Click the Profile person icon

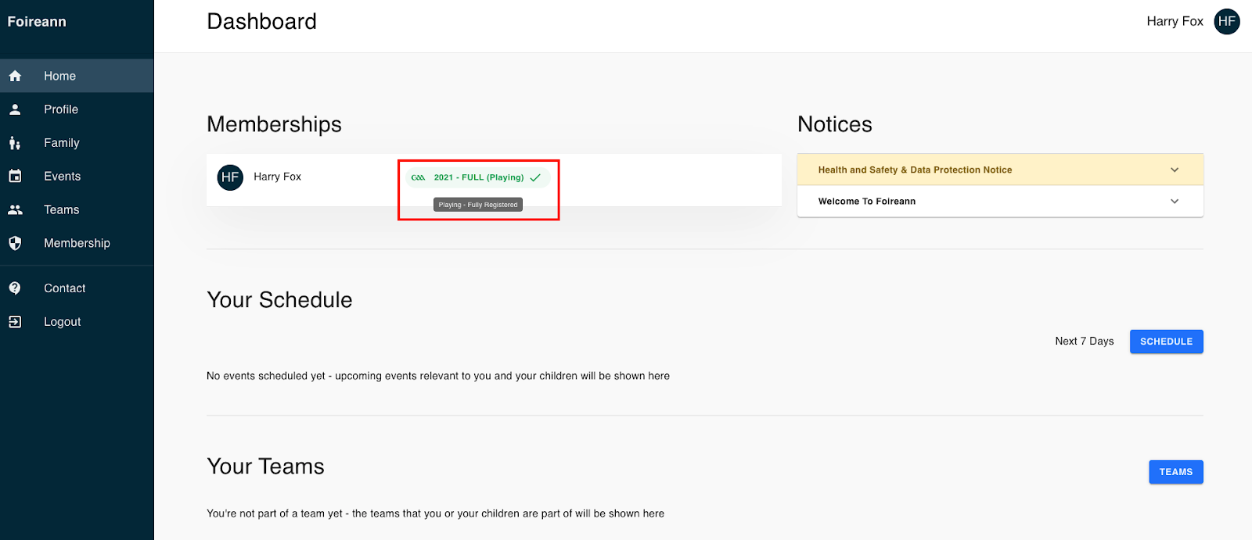tap(15, 109)
